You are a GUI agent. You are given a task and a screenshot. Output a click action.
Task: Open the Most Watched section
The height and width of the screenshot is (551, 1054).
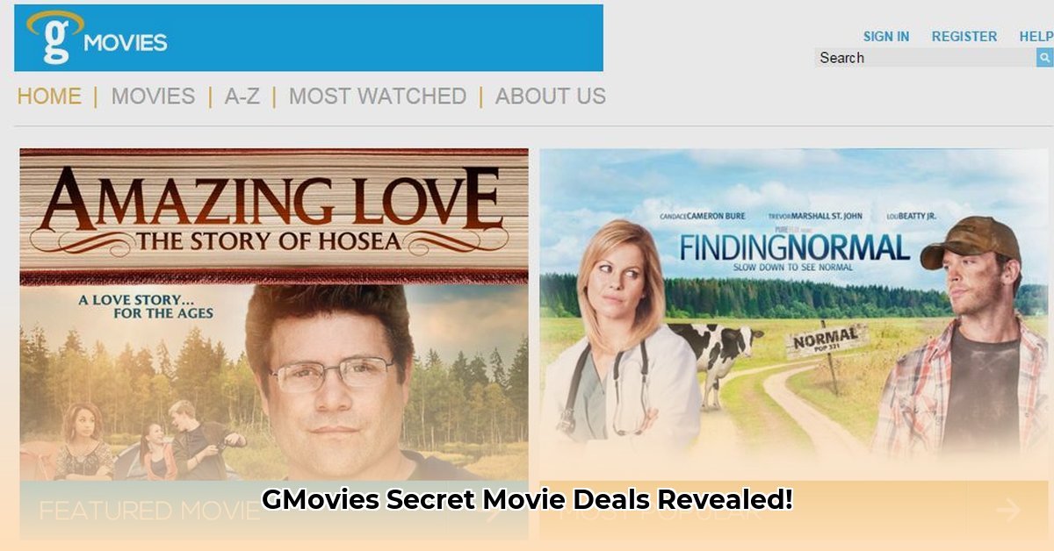(x=378, y=96)
